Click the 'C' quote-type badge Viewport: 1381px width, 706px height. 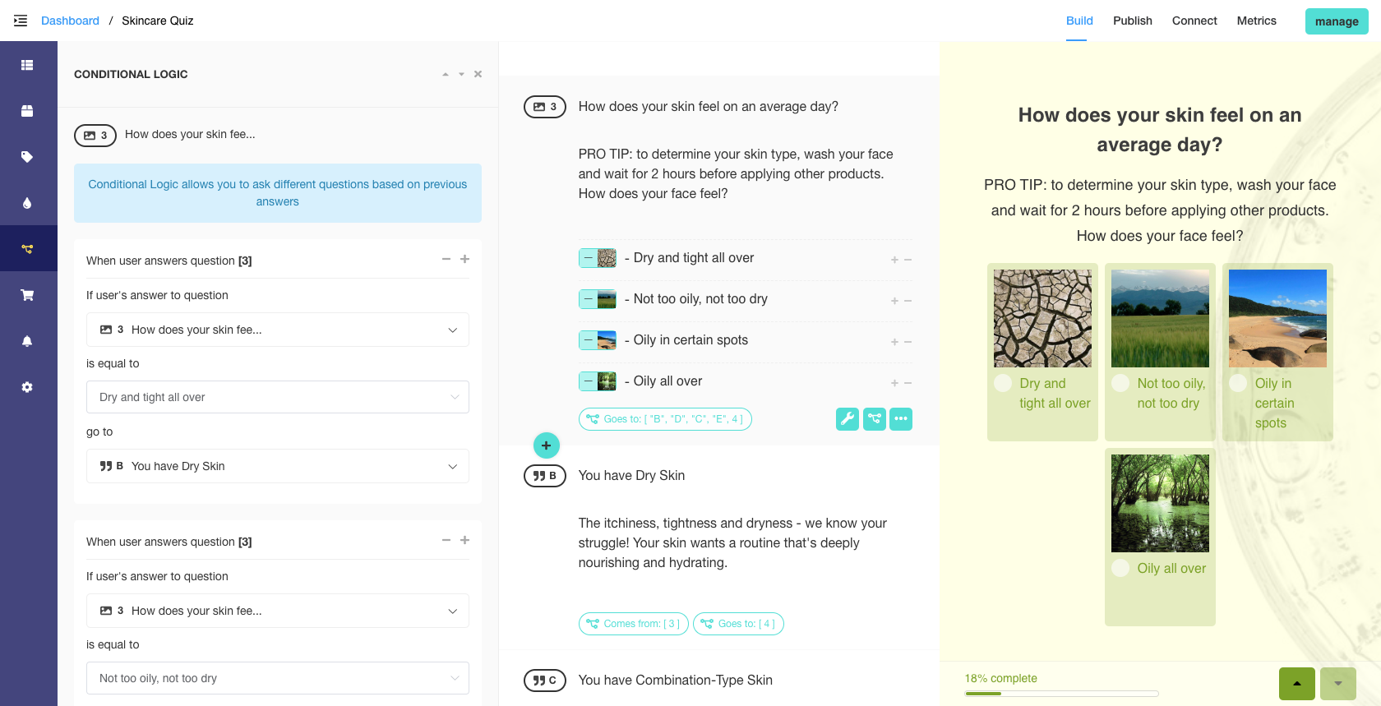coord(545,681)
